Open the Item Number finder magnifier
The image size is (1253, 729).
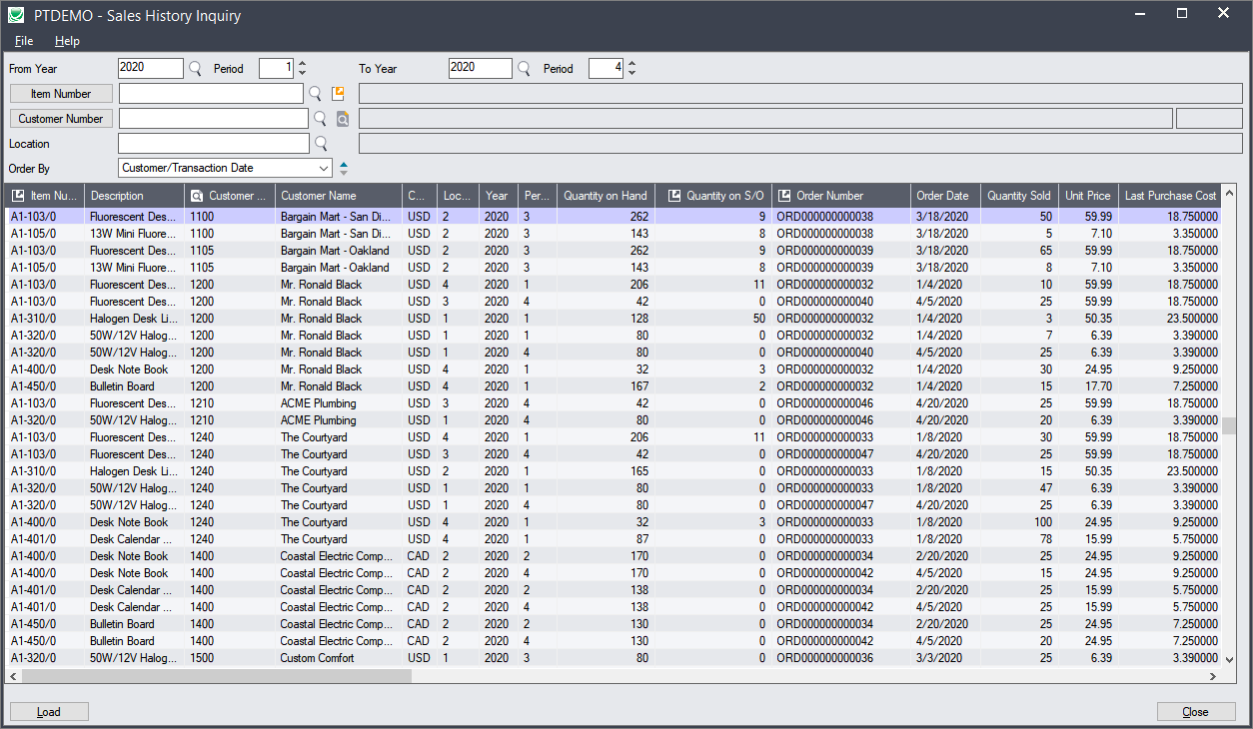click(x=315, y=94)
